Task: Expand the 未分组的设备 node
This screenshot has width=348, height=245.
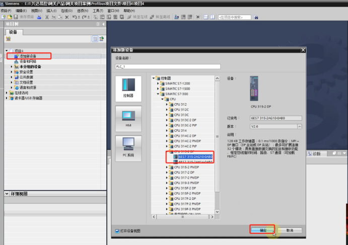Action: point(12,66)
